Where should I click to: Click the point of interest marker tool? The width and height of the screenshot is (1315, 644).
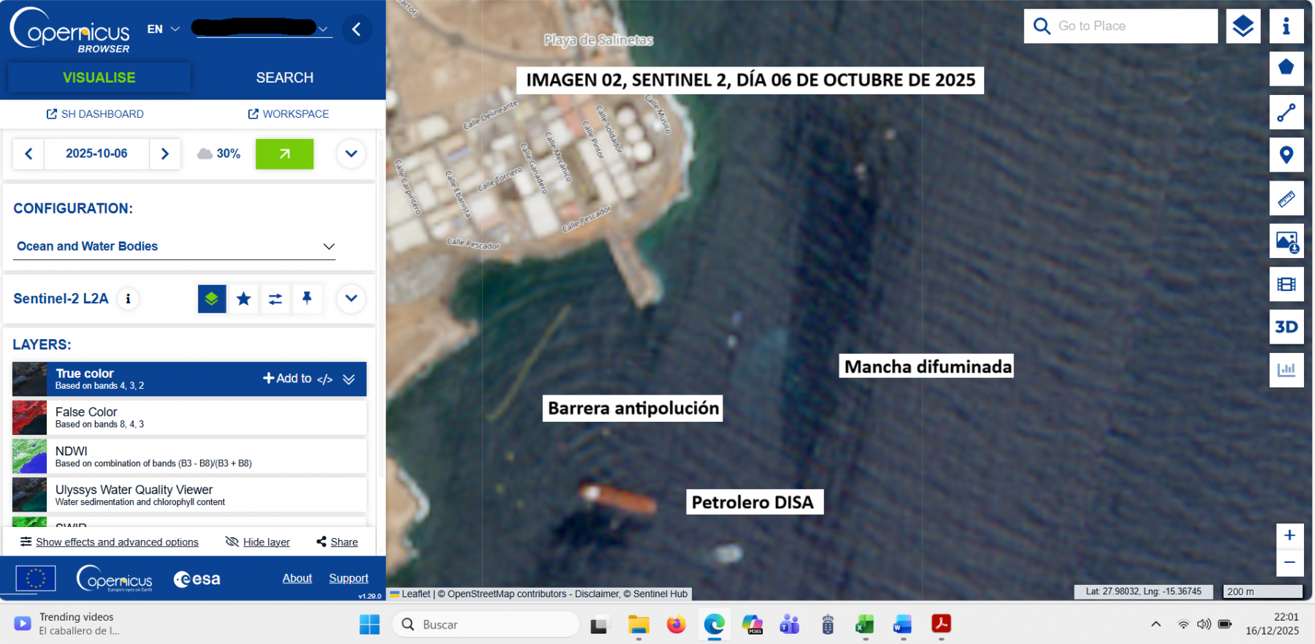pos(1286,155)
